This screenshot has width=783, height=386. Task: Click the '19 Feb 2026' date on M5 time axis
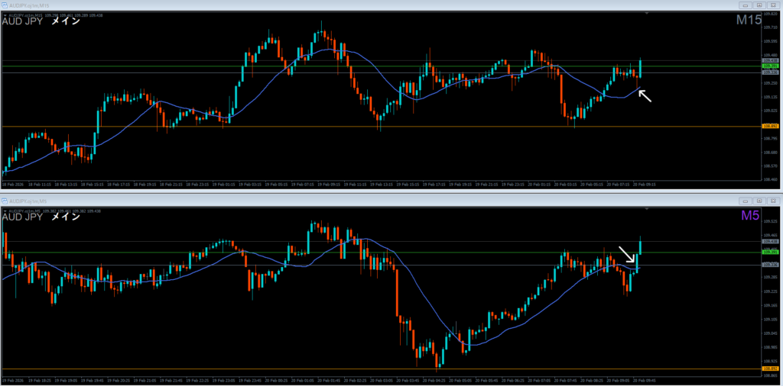point(12,381)
